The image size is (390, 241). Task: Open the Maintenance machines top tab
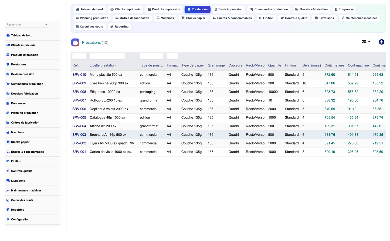point(359,18)
